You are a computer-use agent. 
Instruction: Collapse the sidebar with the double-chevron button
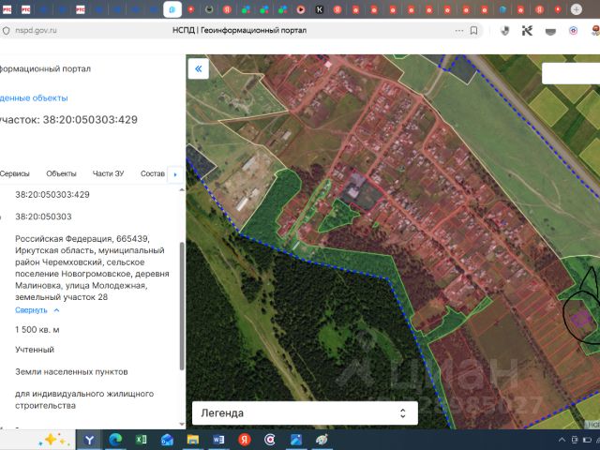tap(198, 68)
